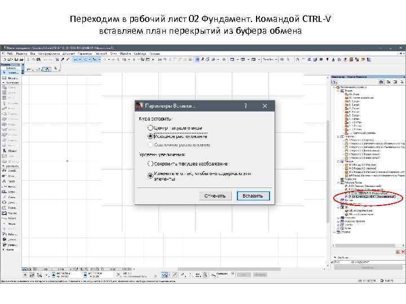Select the Text (Текст) tool
Image resolution: width=406 pixels, height=304 pixels.
pos(10,181)
